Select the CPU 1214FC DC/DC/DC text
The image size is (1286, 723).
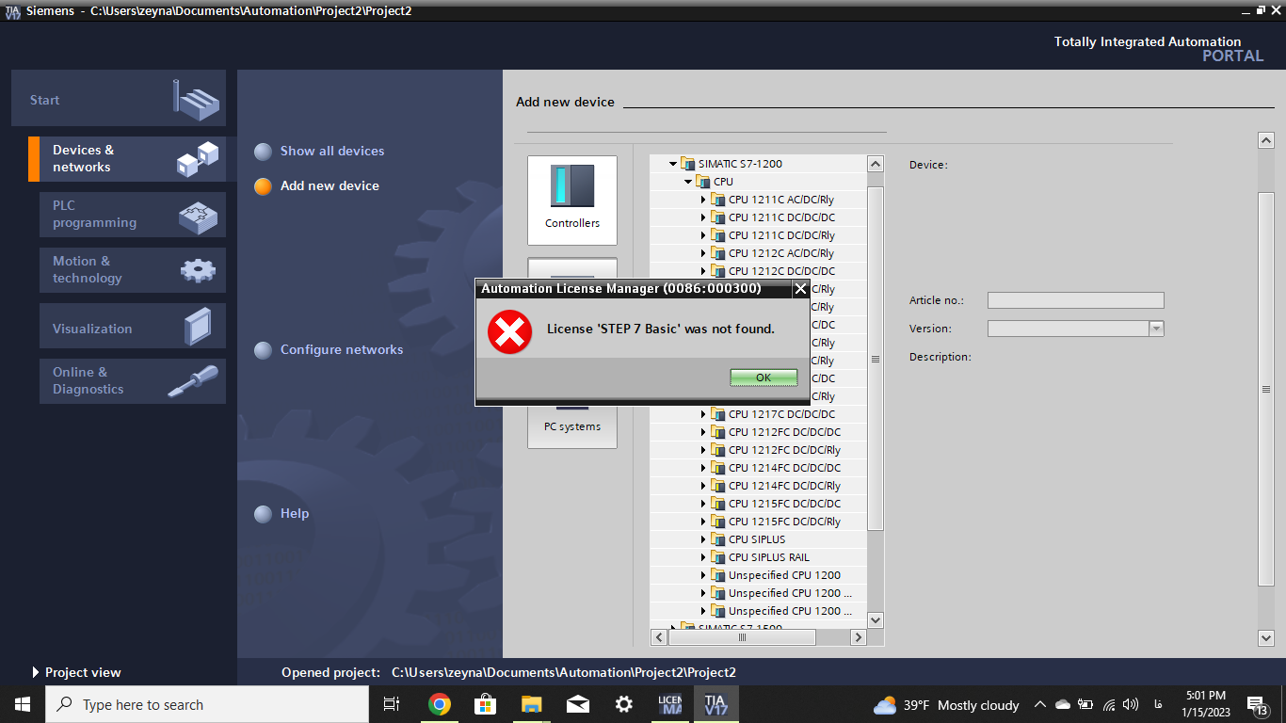tap(785, 468)
